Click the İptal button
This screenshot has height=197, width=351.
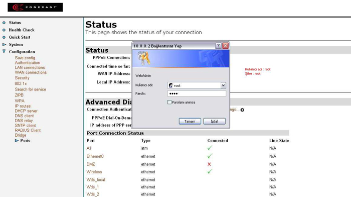[x=214, y=122]
